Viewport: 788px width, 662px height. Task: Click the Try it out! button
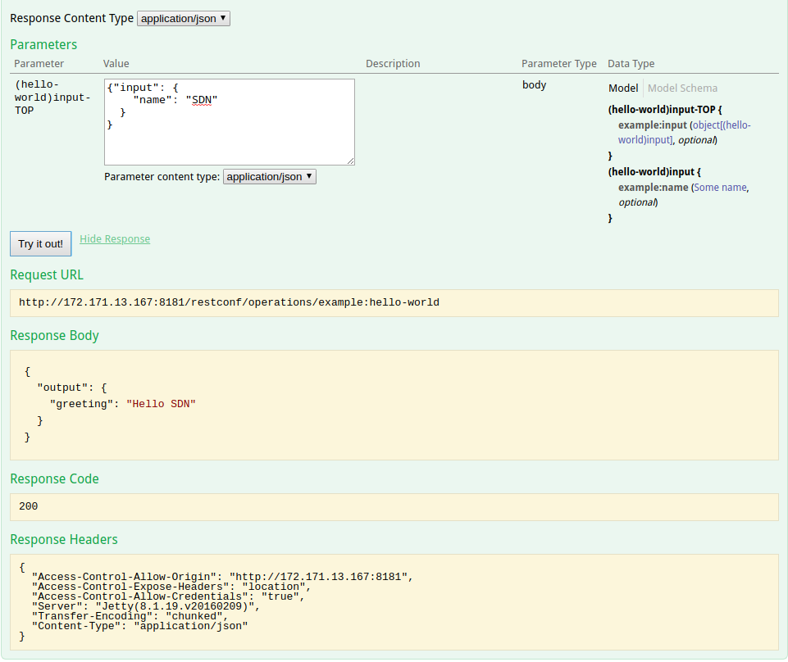tap(41, 243)
